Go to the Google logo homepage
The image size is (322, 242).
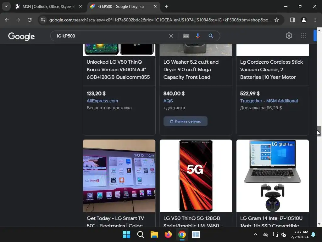21,37
